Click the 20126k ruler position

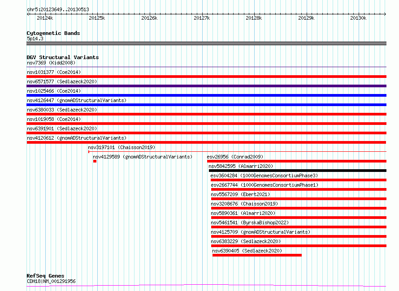tap(149, 18)
